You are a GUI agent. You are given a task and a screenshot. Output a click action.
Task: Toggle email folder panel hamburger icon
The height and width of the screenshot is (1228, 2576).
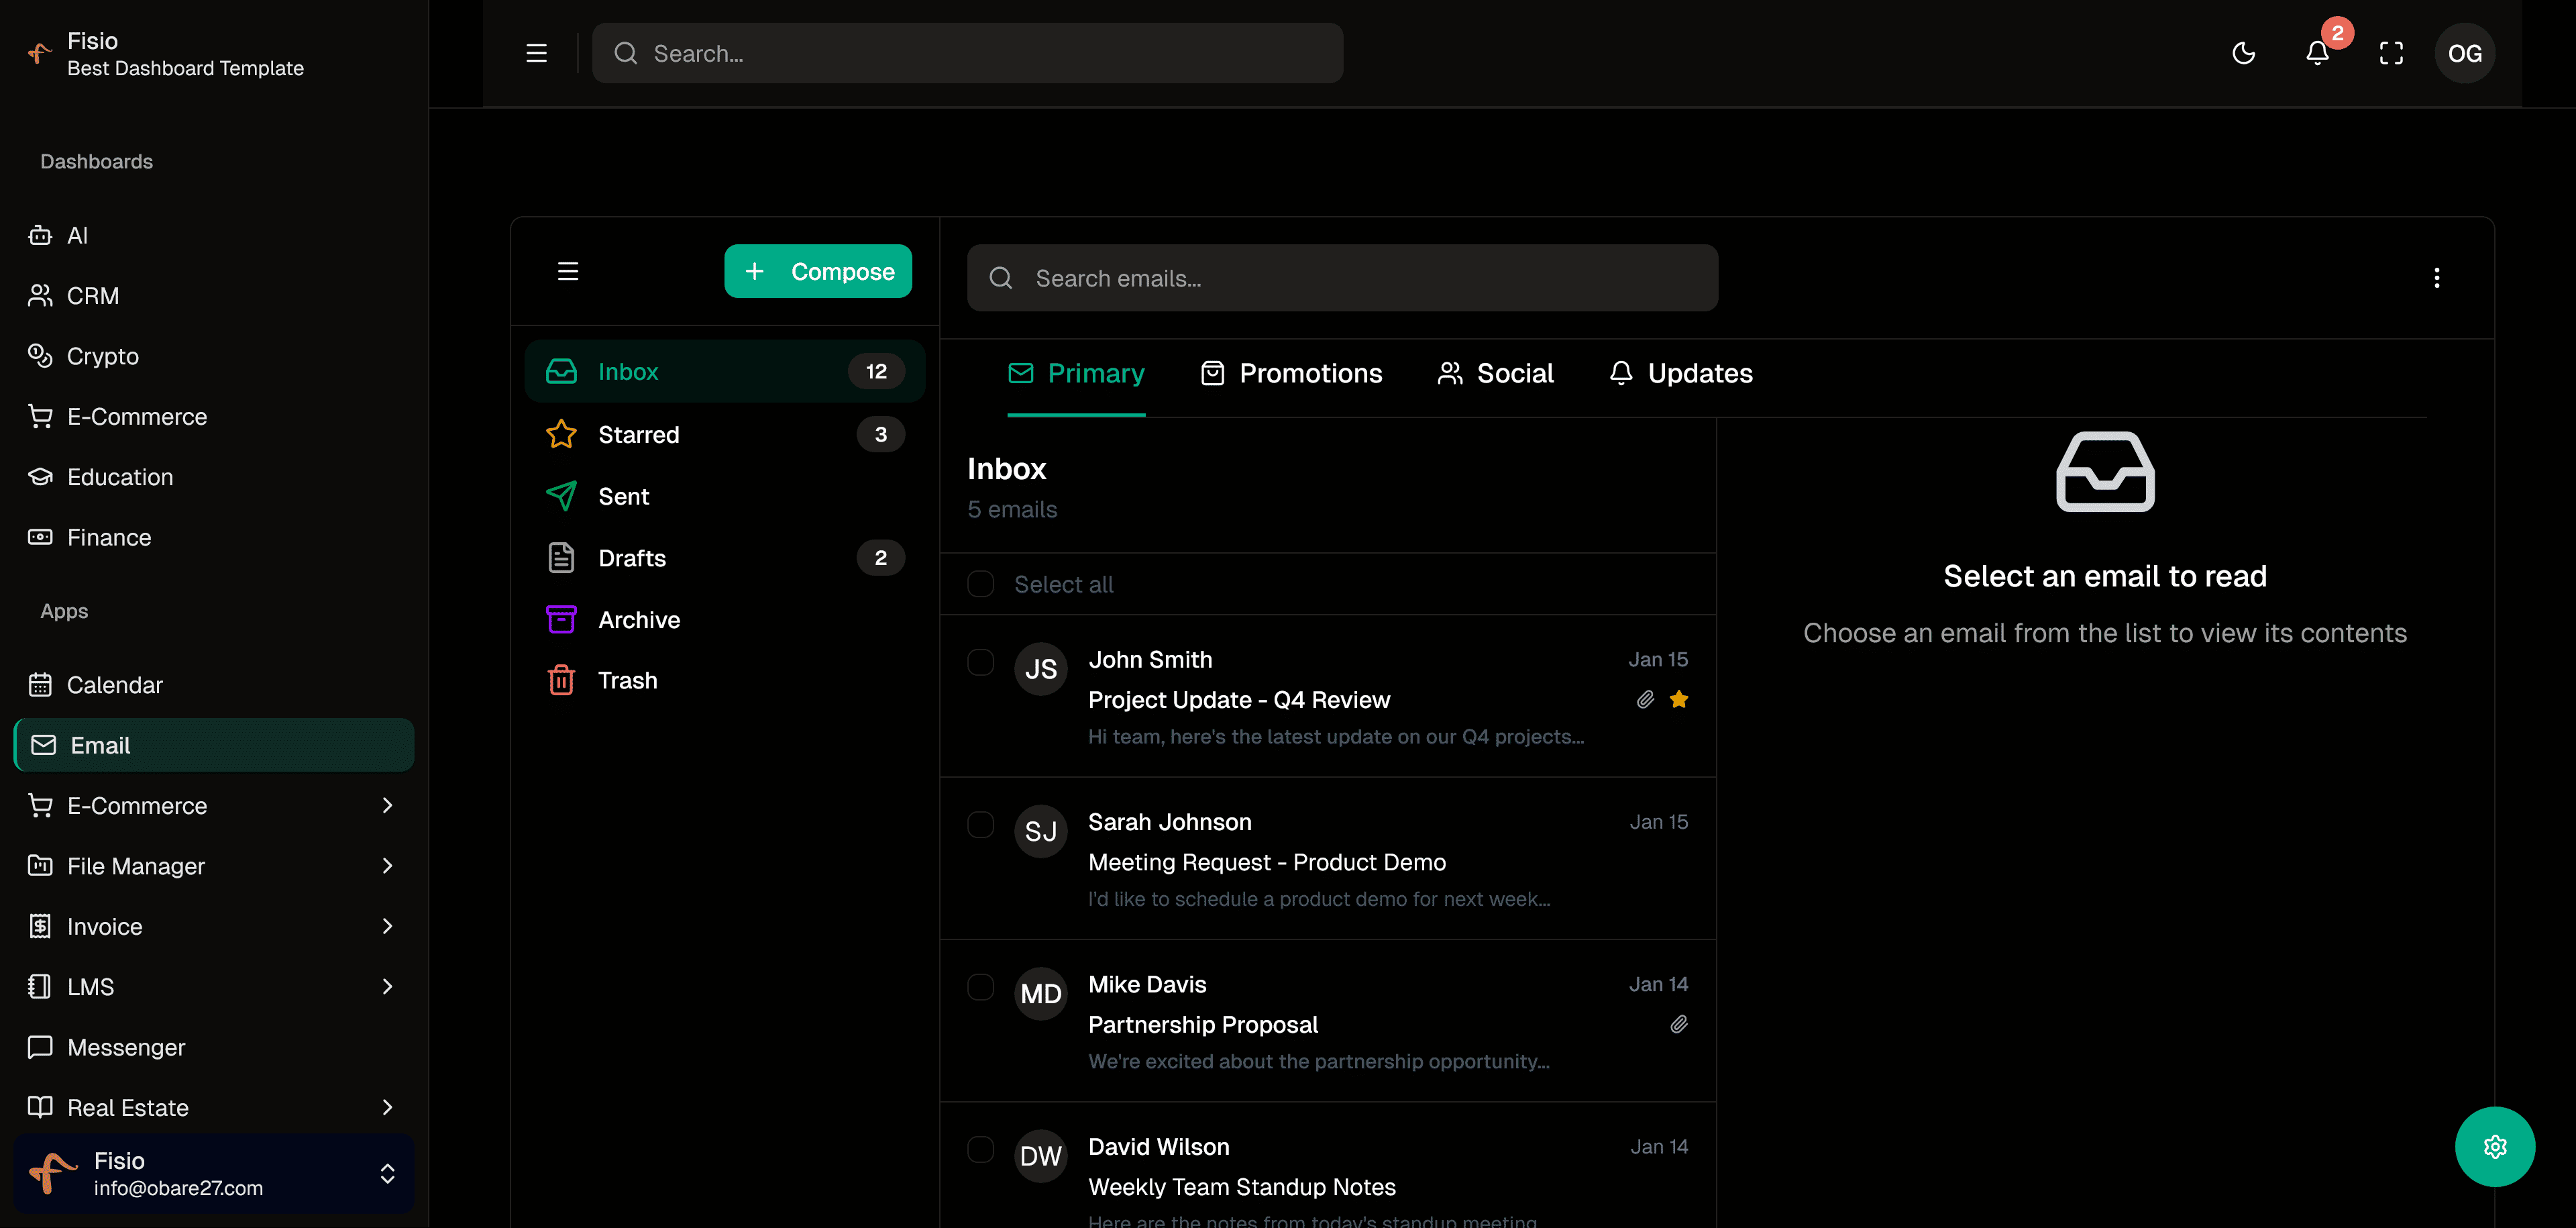[568, 271]
